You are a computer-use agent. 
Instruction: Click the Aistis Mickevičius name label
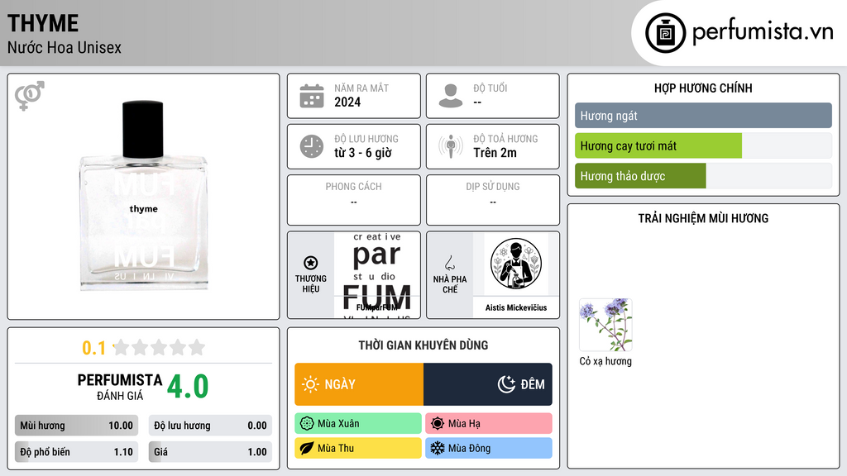[x=516, y=307]
